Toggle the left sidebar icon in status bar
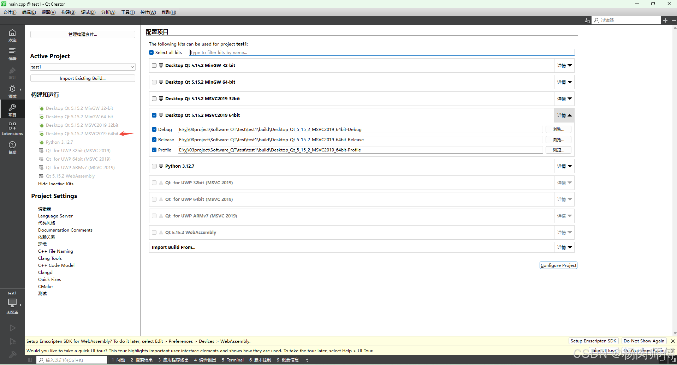The height and width of the screenshot is (365, 677). [x=30, y=360]
